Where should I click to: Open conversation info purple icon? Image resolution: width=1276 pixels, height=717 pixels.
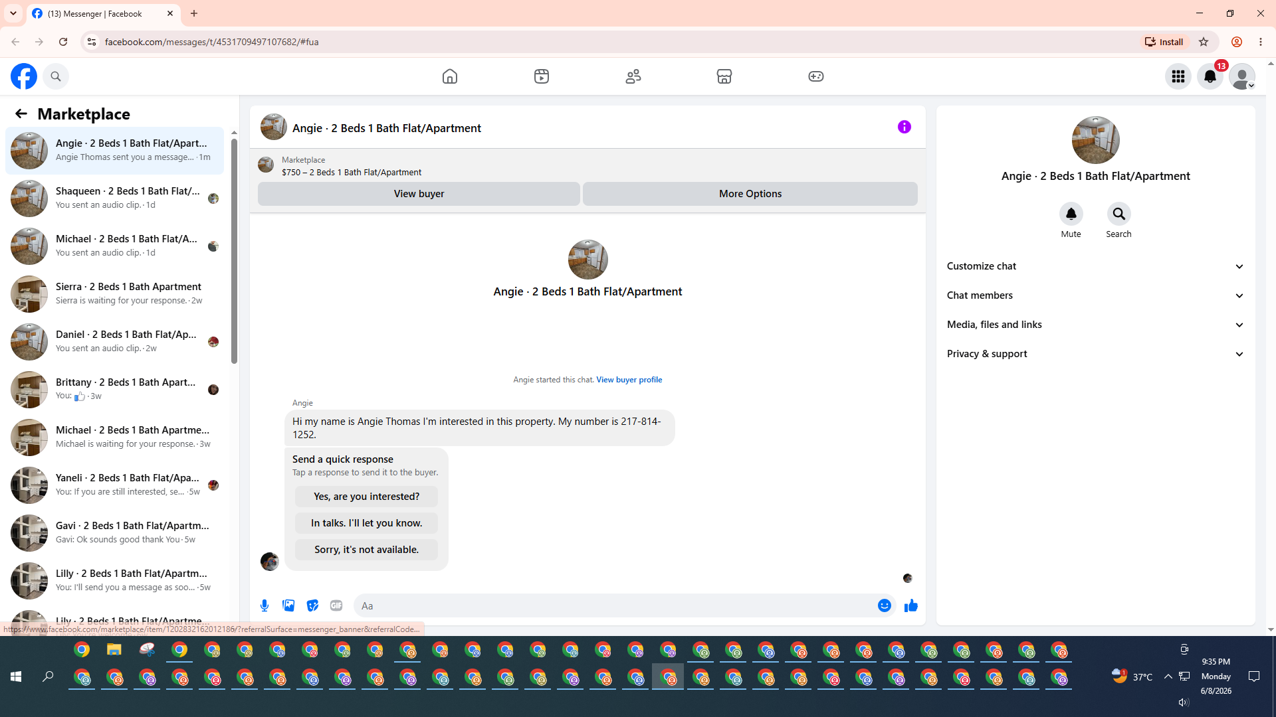point(904,127)
